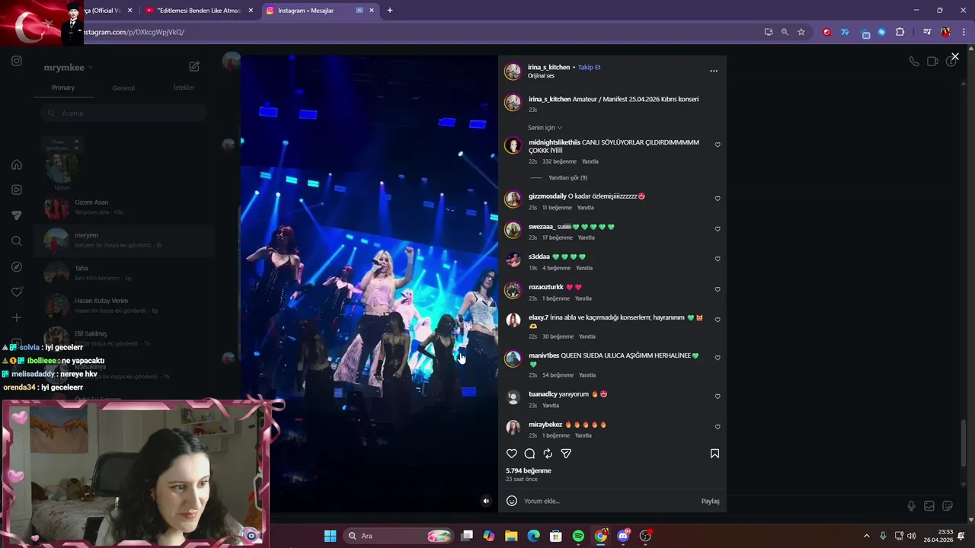Screen dimensions: 975x548
Task: Select the Instagram • Mesajlar browser tab
Action: 320,11
